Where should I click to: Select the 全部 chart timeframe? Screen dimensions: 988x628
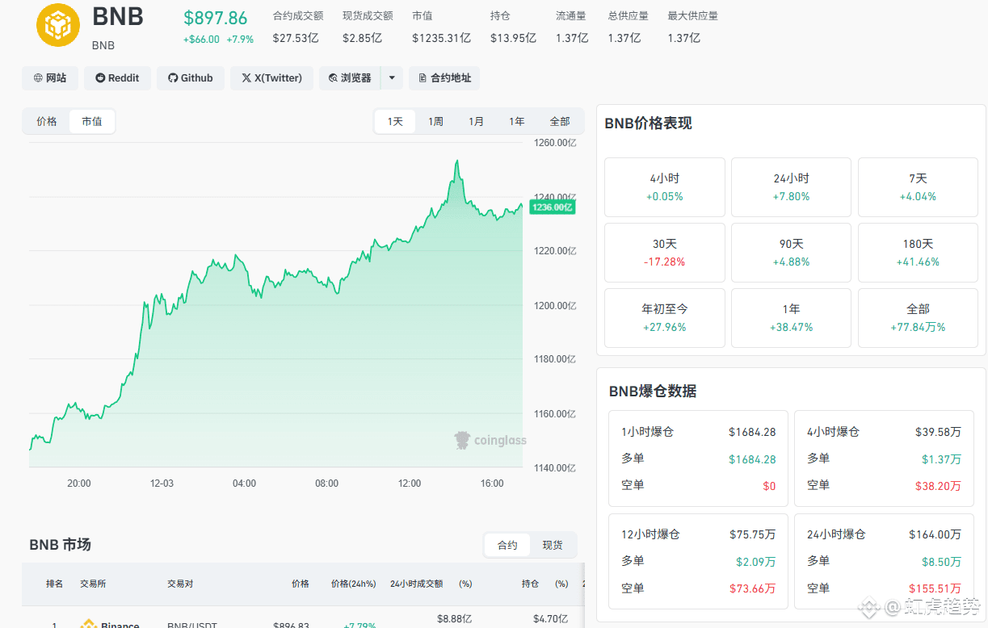560,122
